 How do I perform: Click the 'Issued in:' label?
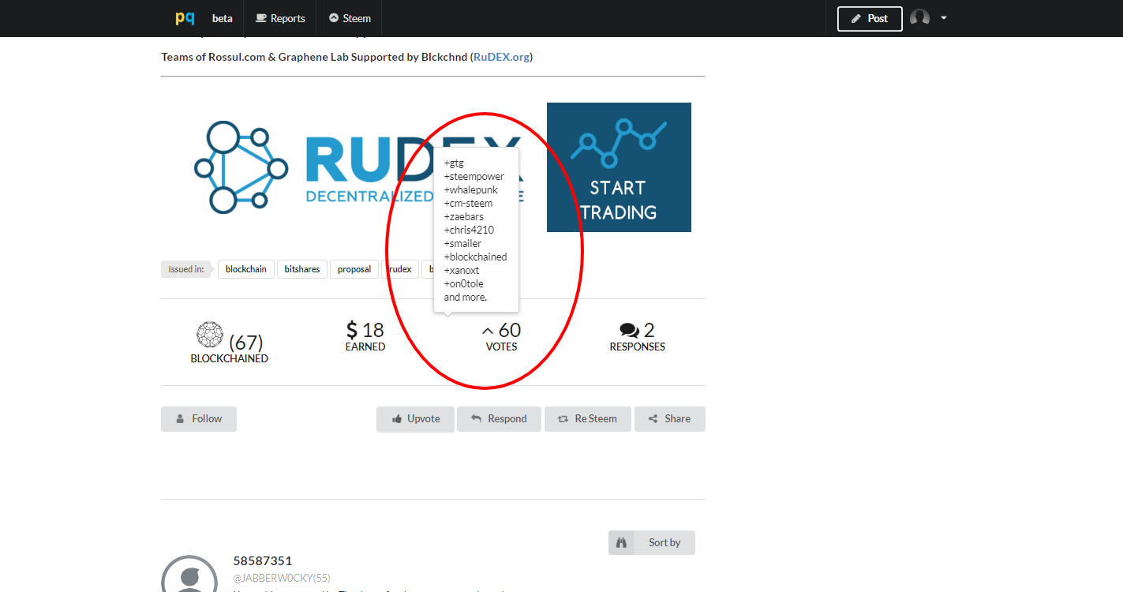pyautogui.click(x=186, y=269)
